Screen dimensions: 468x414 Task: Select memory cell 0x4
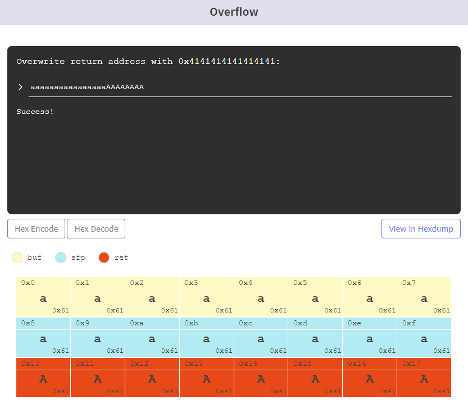point(261,297)
